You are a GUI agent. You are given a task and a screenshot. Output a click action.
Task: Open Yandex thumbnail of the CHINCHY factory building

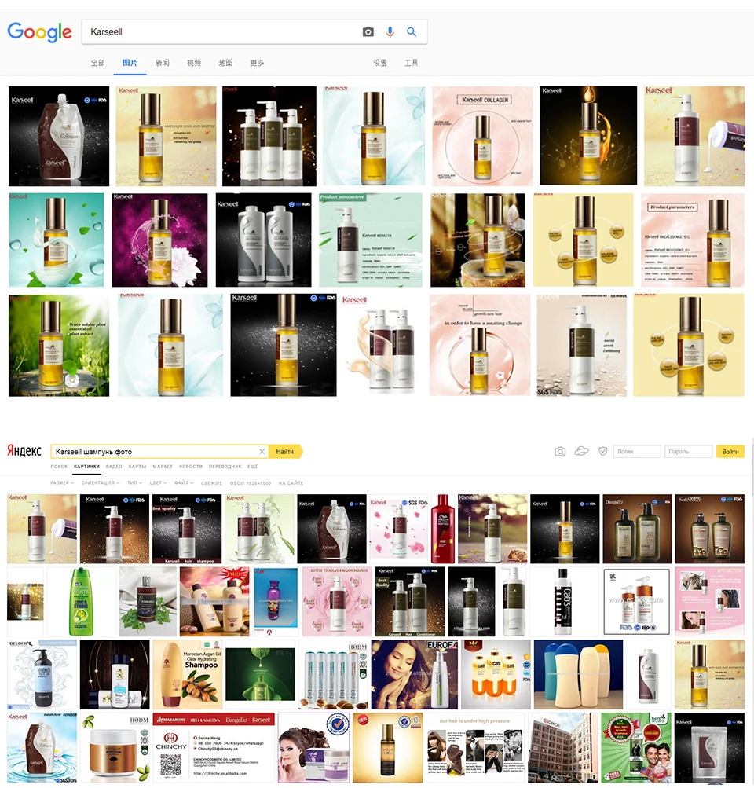tap(562, 747)
